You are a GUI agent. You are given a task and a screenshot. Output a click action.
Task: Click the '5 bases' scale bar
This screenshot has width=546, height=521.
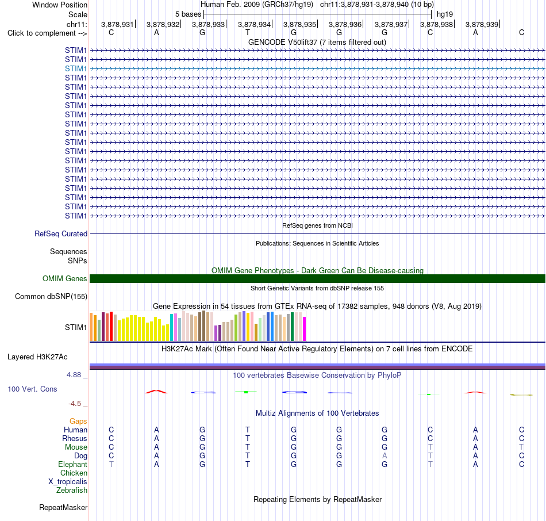click(x=317, y=14)
